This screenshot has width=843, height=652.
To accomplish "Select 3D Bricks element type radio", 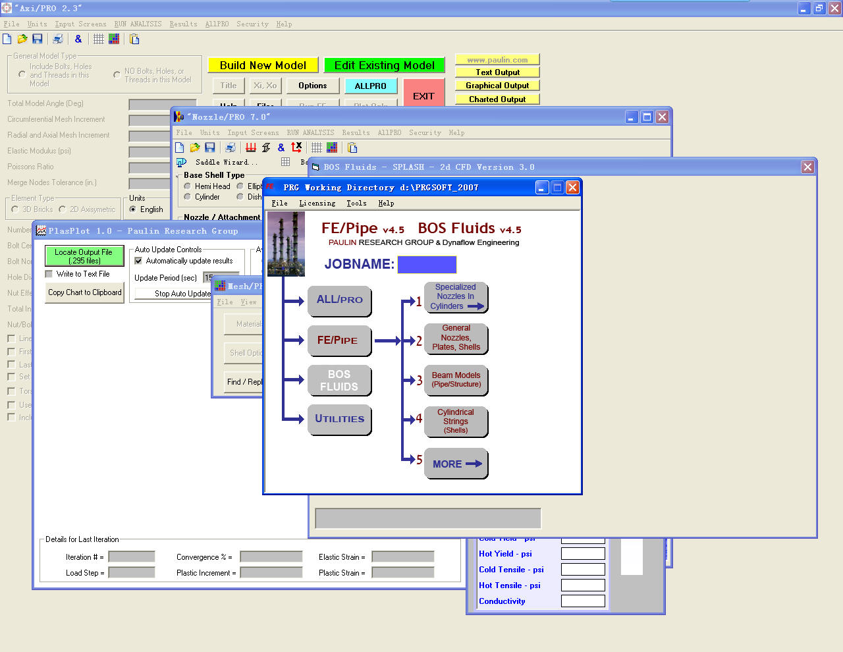I will point(15,209).
